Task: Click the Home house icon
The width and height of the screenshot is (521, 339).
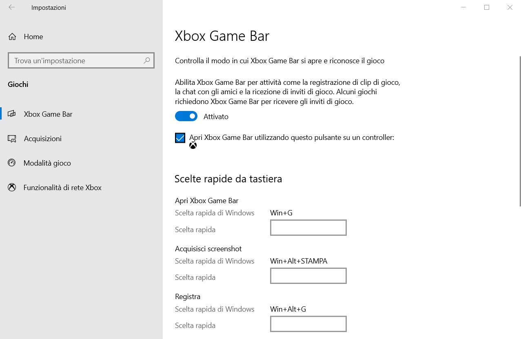Action: tap(12, 37)
